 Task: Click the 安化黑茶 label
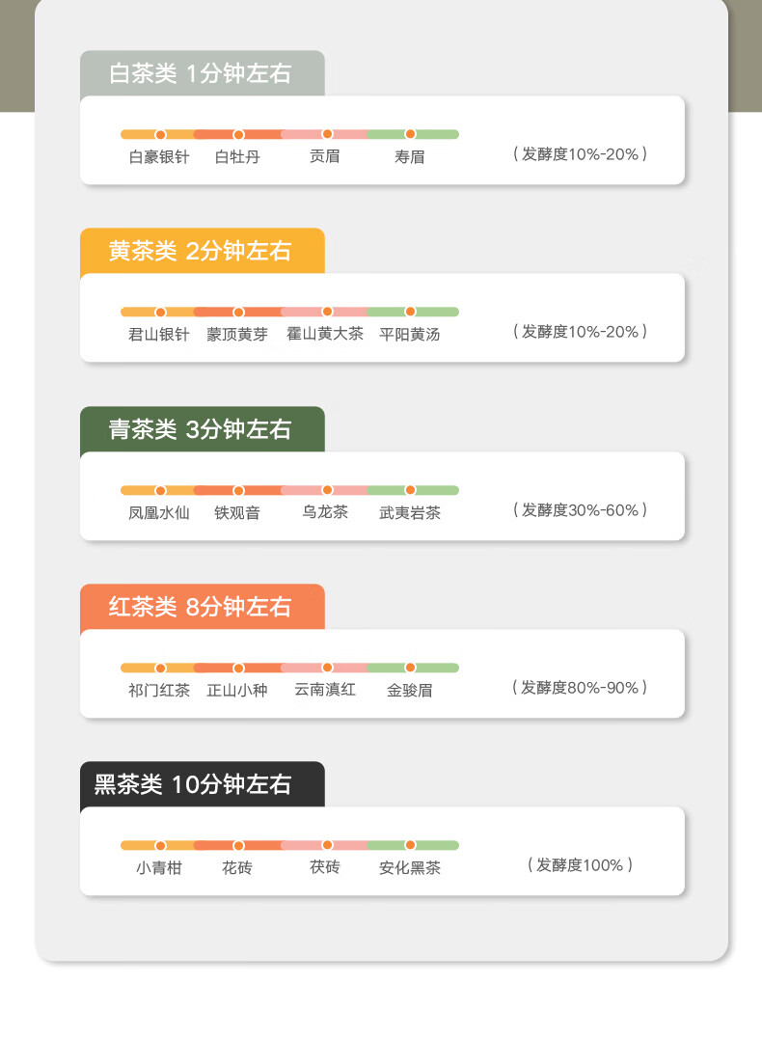point(410,868)
